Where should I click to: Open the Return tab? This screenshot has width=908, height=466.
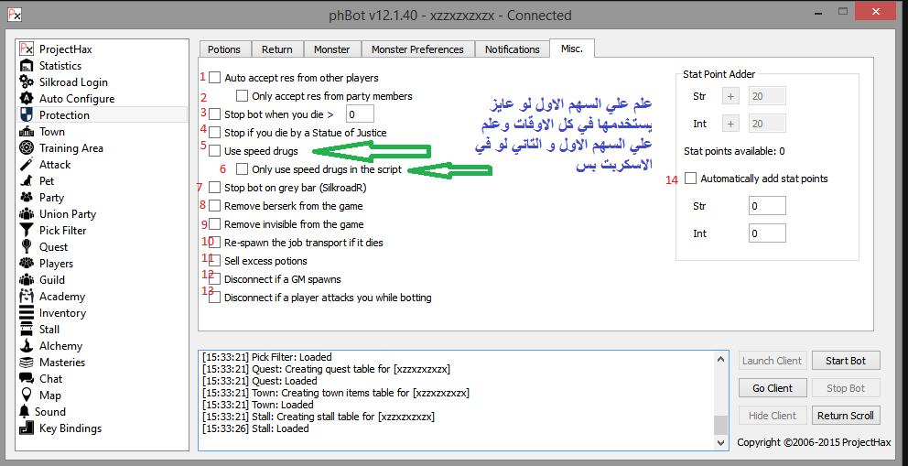tap(276, 49)
